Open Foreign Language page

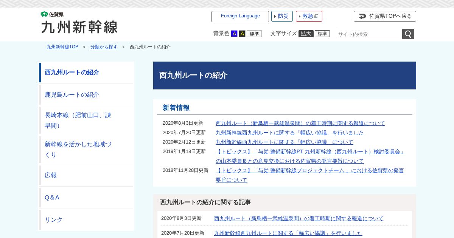click(240, 16)
